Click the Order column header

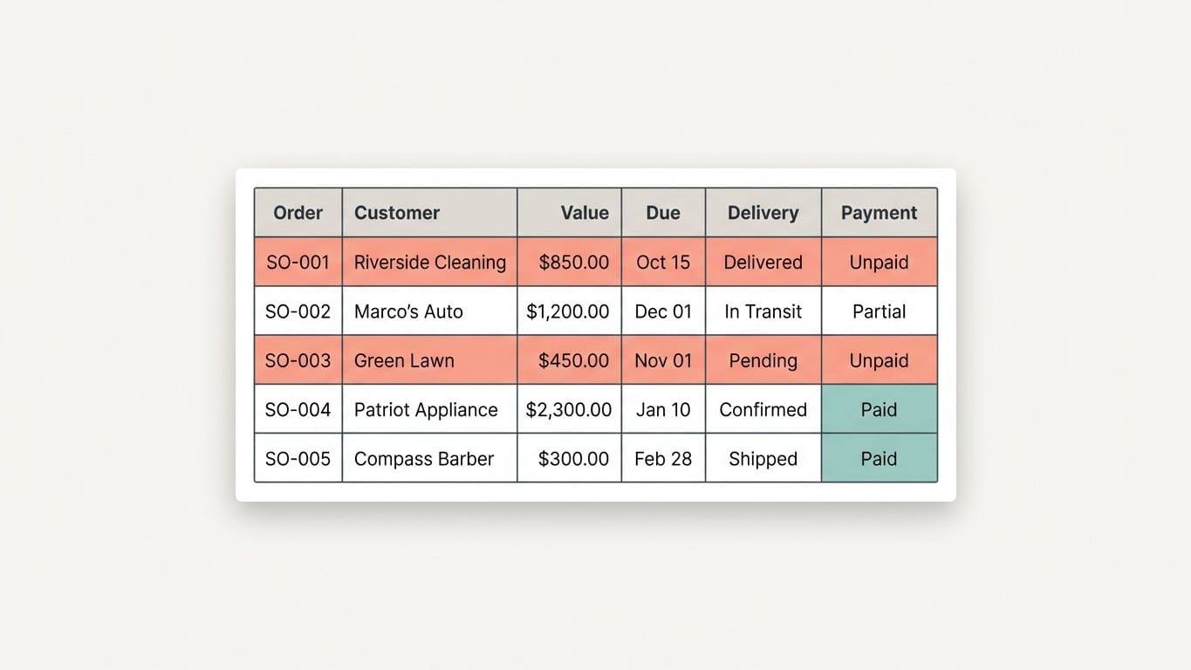[x=298, y=212]
